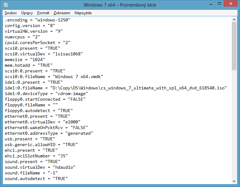Click the .encoding line at the top
Viewport: 240px width, 187px height.
coord(37,20)
